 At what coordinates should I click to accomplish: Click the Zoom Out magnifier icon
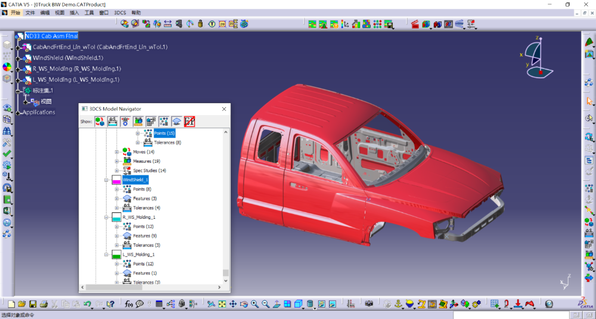(266, 303)
